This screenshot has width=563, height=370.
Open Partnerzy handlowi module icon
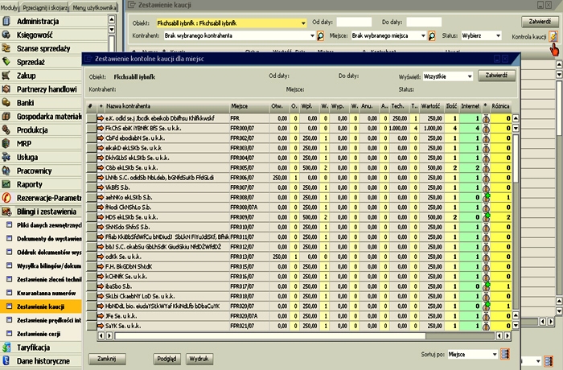tap(6, 89)
